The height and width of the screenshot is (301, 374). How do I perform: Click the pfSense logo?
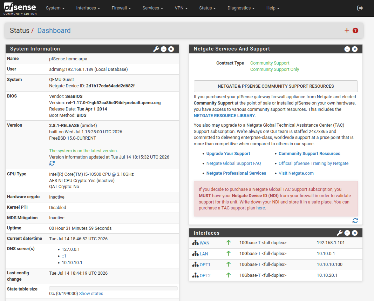click(x=20, y=8)
